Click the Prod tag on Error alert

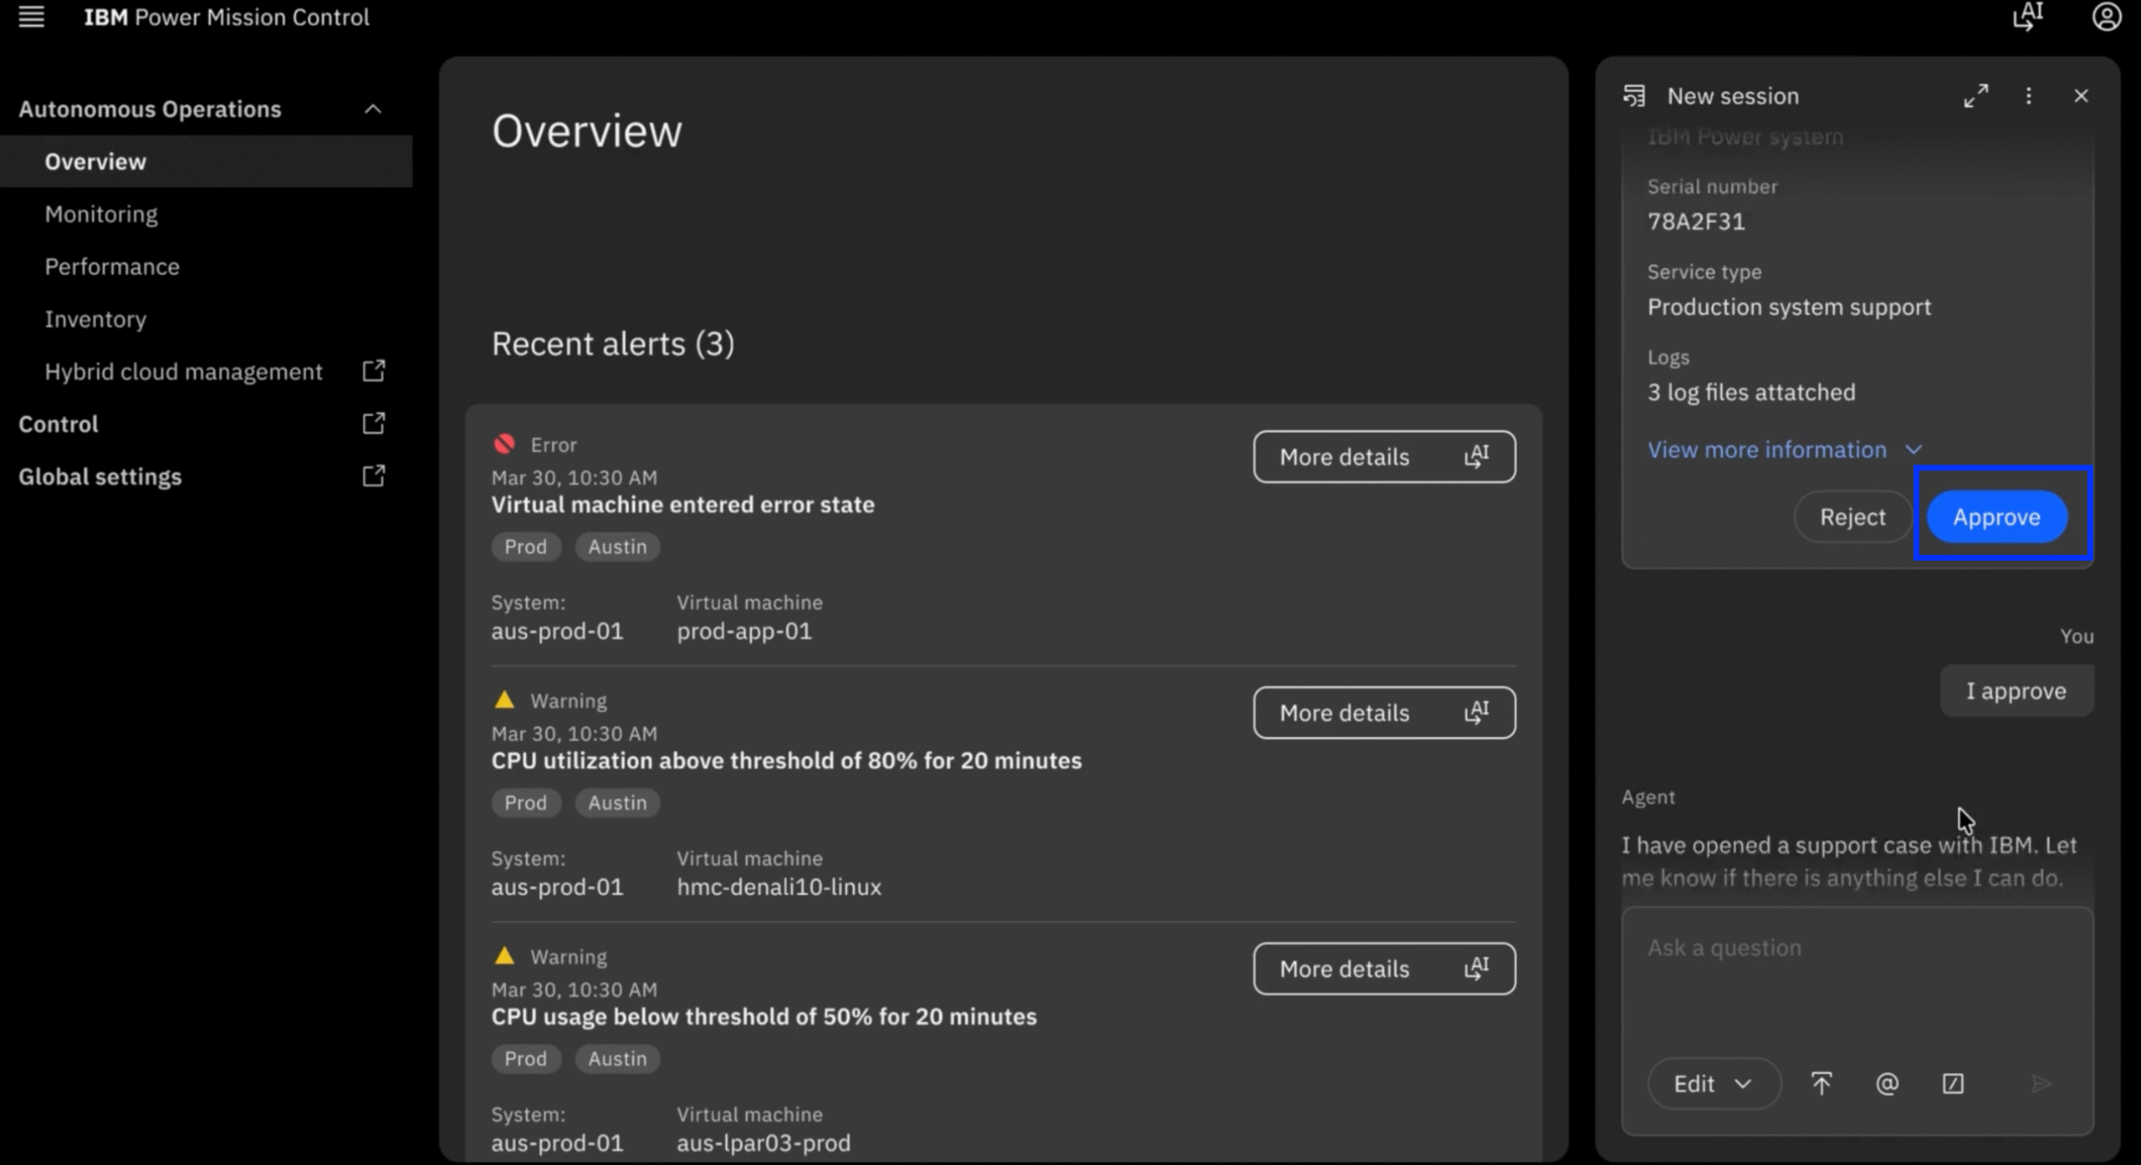coord(525,547)
